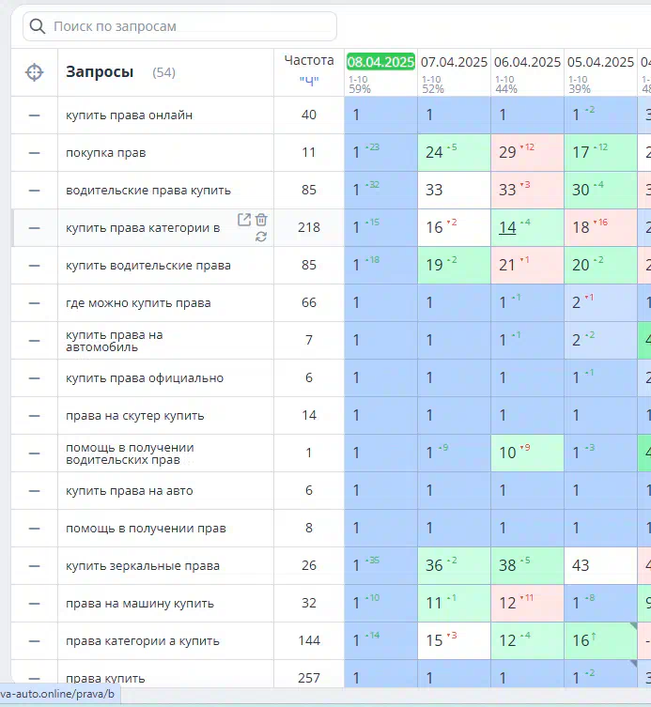Click minus icon beside 'купить зеркальные права'

(35, 566)
